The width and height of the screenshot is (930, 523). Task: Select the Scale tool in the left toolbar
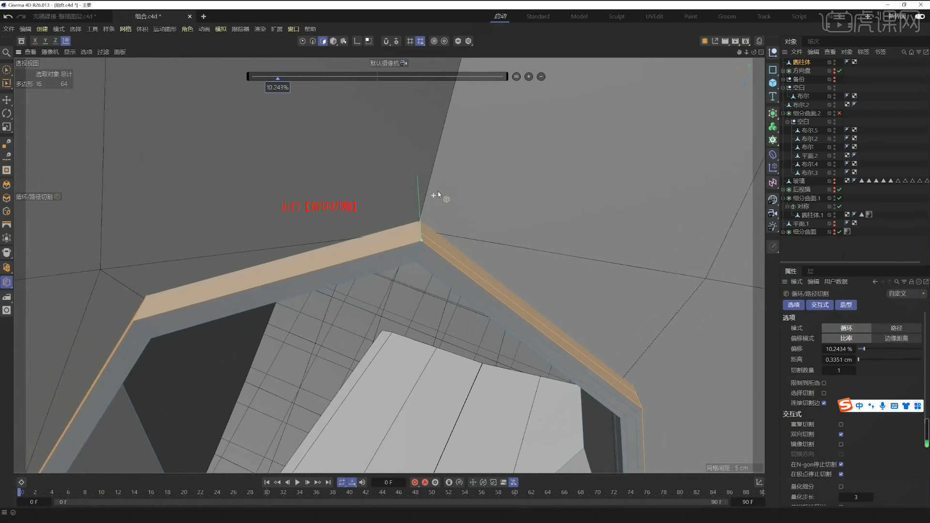7,127
